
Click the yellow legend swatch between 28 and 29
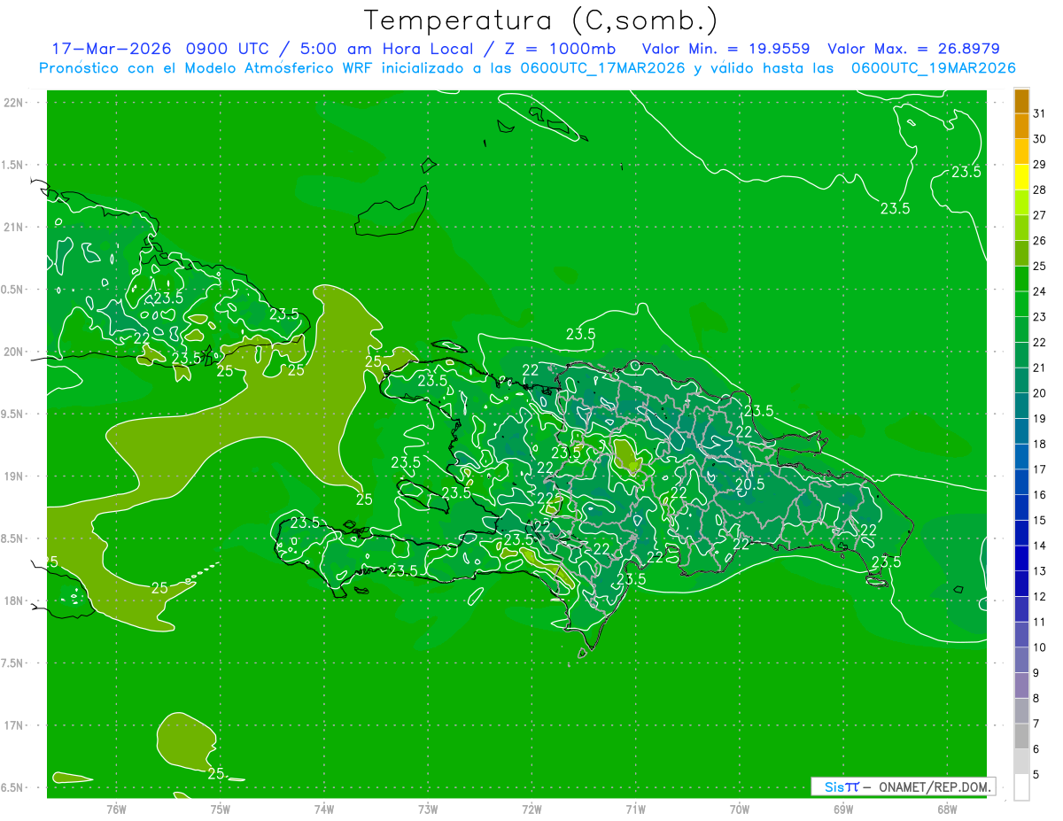coord(1021,177)
